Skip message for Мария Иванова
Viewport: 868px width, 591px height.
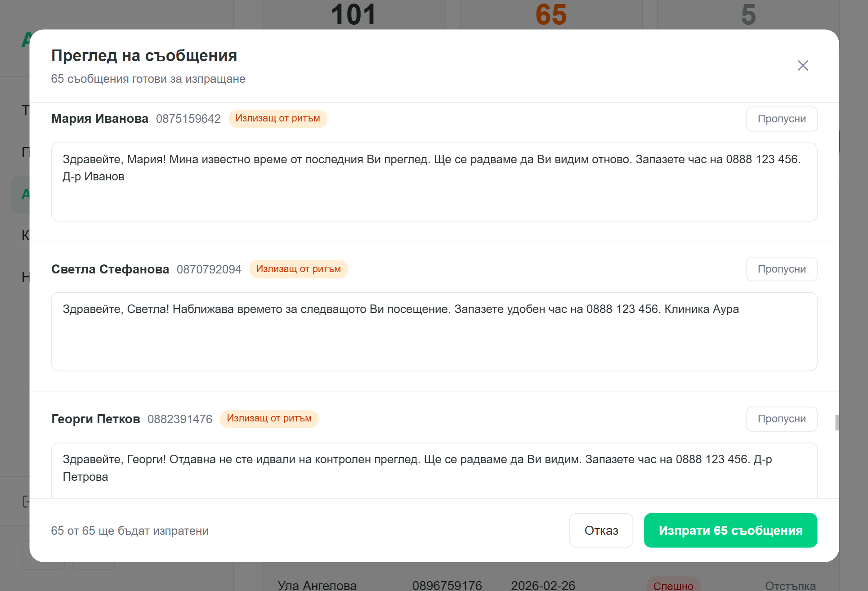(782, 119)
